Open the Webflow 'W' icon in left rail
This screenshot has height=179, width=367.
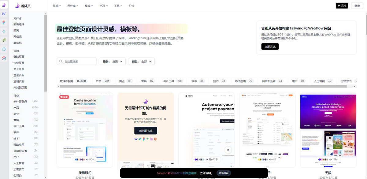point(4,14)
